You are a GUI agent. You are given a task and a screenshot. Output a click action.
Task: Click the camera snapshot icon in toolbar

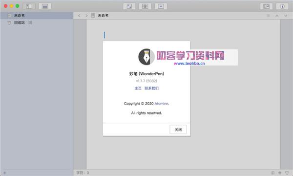click(145, 6)
